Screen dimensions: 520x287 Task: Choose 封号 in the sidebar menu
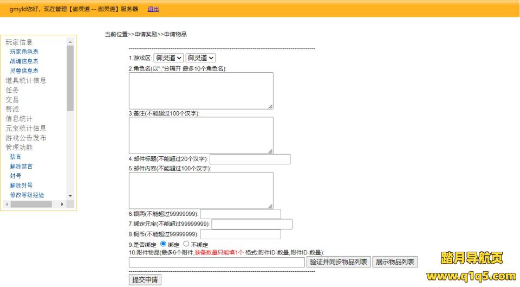16,176
